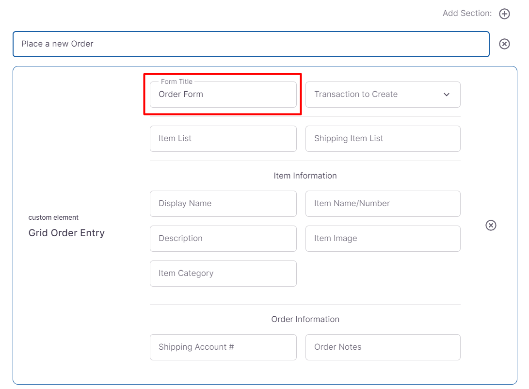Screen dimensions: 529x389
Task: Click the Item Information heading
Action: point(305,176)
